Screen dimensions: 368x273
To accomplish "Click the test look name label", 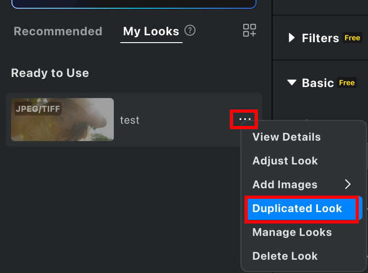I will 129,120.
